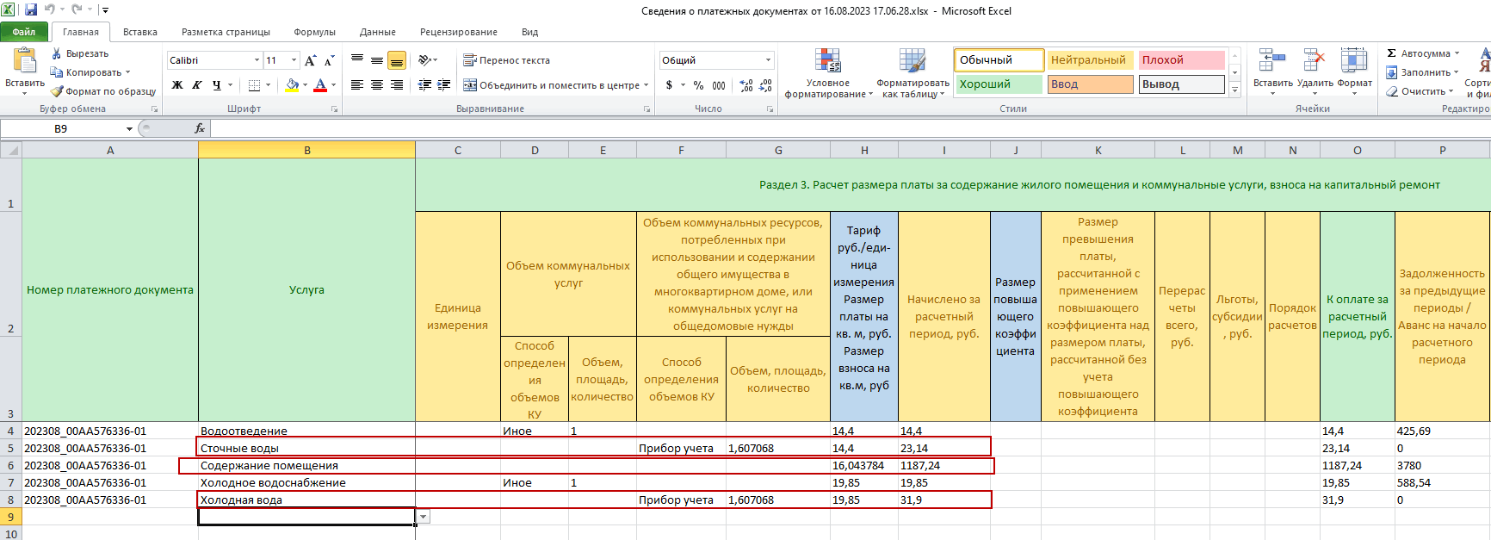Decrease the cell indent
1491x540 pixels.
point(424,85)
